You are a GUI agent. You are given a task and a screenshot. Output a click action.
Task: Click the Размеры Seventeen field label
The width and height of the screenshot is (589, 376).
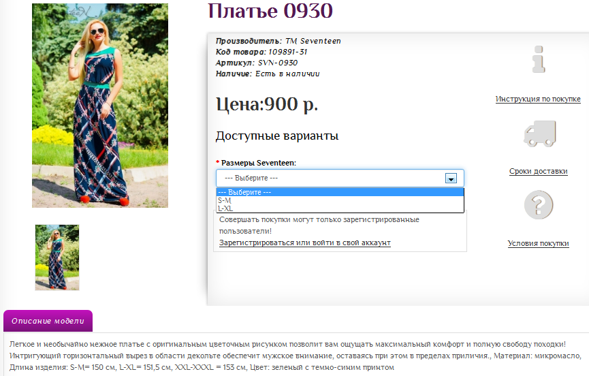pos(259,163)
